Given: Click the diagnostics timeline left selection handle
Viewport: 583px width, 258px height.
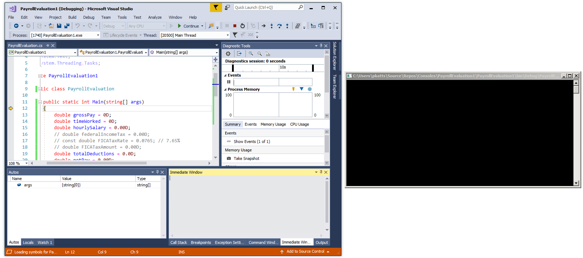Looking at the screenshot, I should pyautogui.click(x=233, y=68).
